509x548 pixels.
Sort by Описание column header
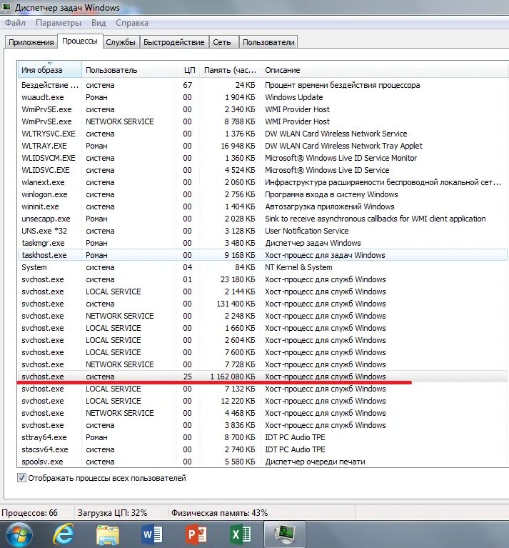(x=384, y=70)
